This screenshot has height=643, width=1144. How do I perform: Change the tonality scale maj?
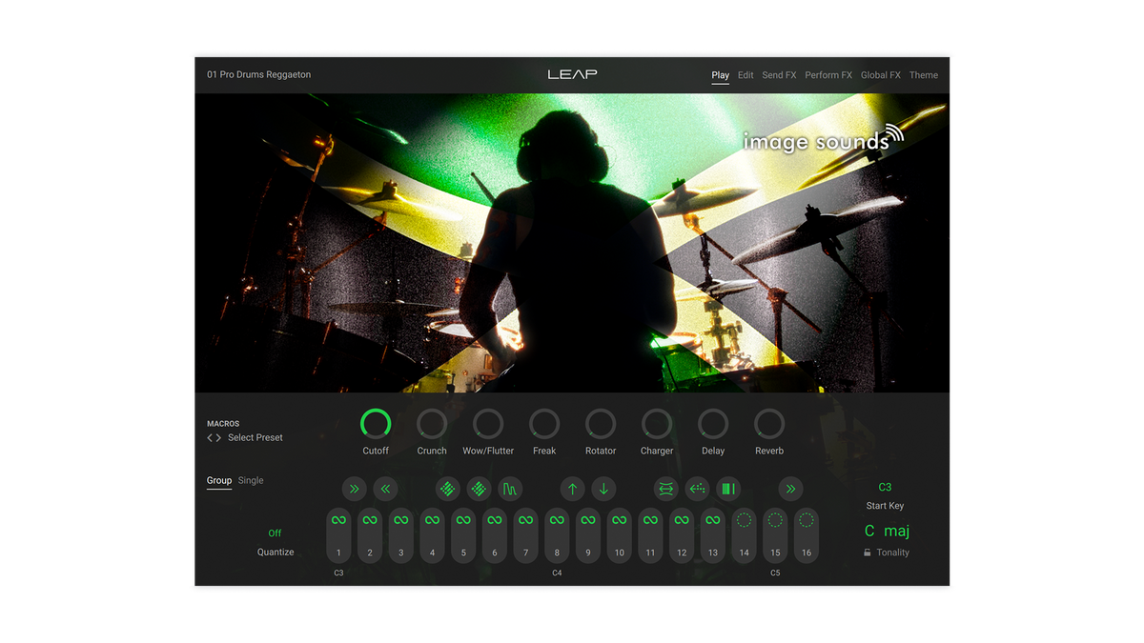[896, 532]
